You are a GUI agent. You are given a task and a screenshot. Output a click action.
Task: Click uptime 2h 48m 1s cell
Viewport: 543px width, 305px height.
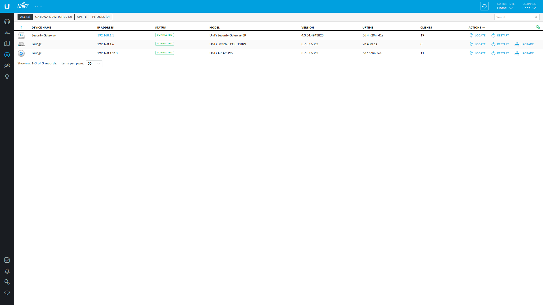(370, 44)
